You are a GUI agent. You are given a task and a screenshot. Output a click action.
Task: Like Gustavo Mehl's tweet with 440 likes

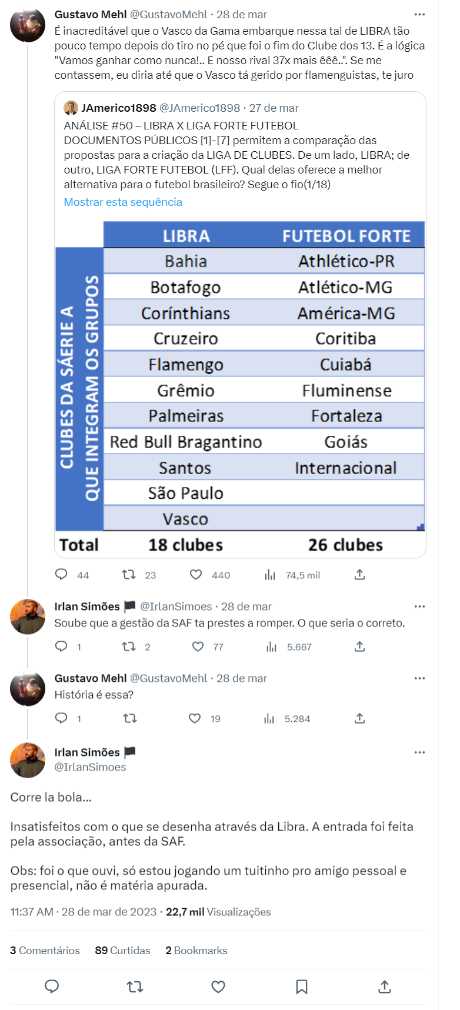[x=196, y=575]
